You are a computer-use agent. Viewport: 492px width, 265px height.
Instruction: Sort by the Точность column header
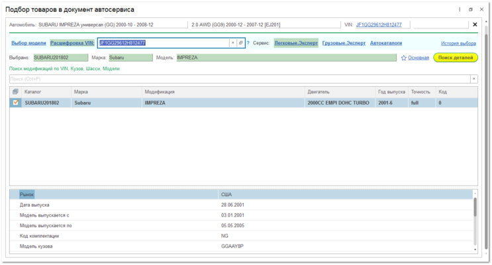(422, 91)
